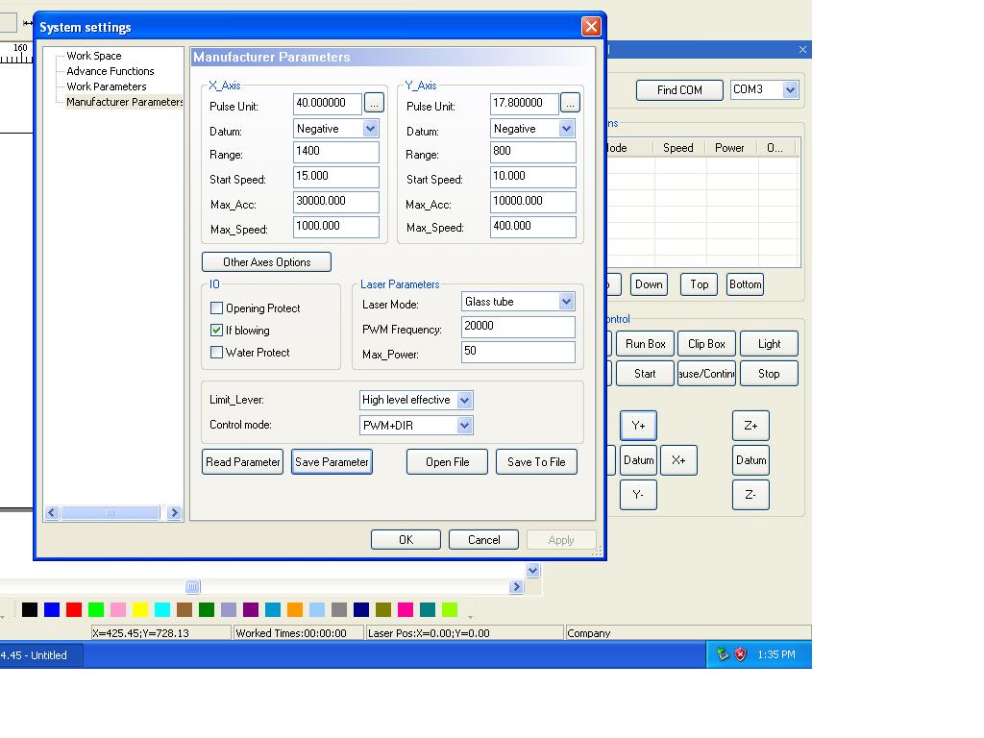This screenshot has height=738, width=984.
Task: Enable the Opening Protect checkbox
Action: (x=217, y=308)
